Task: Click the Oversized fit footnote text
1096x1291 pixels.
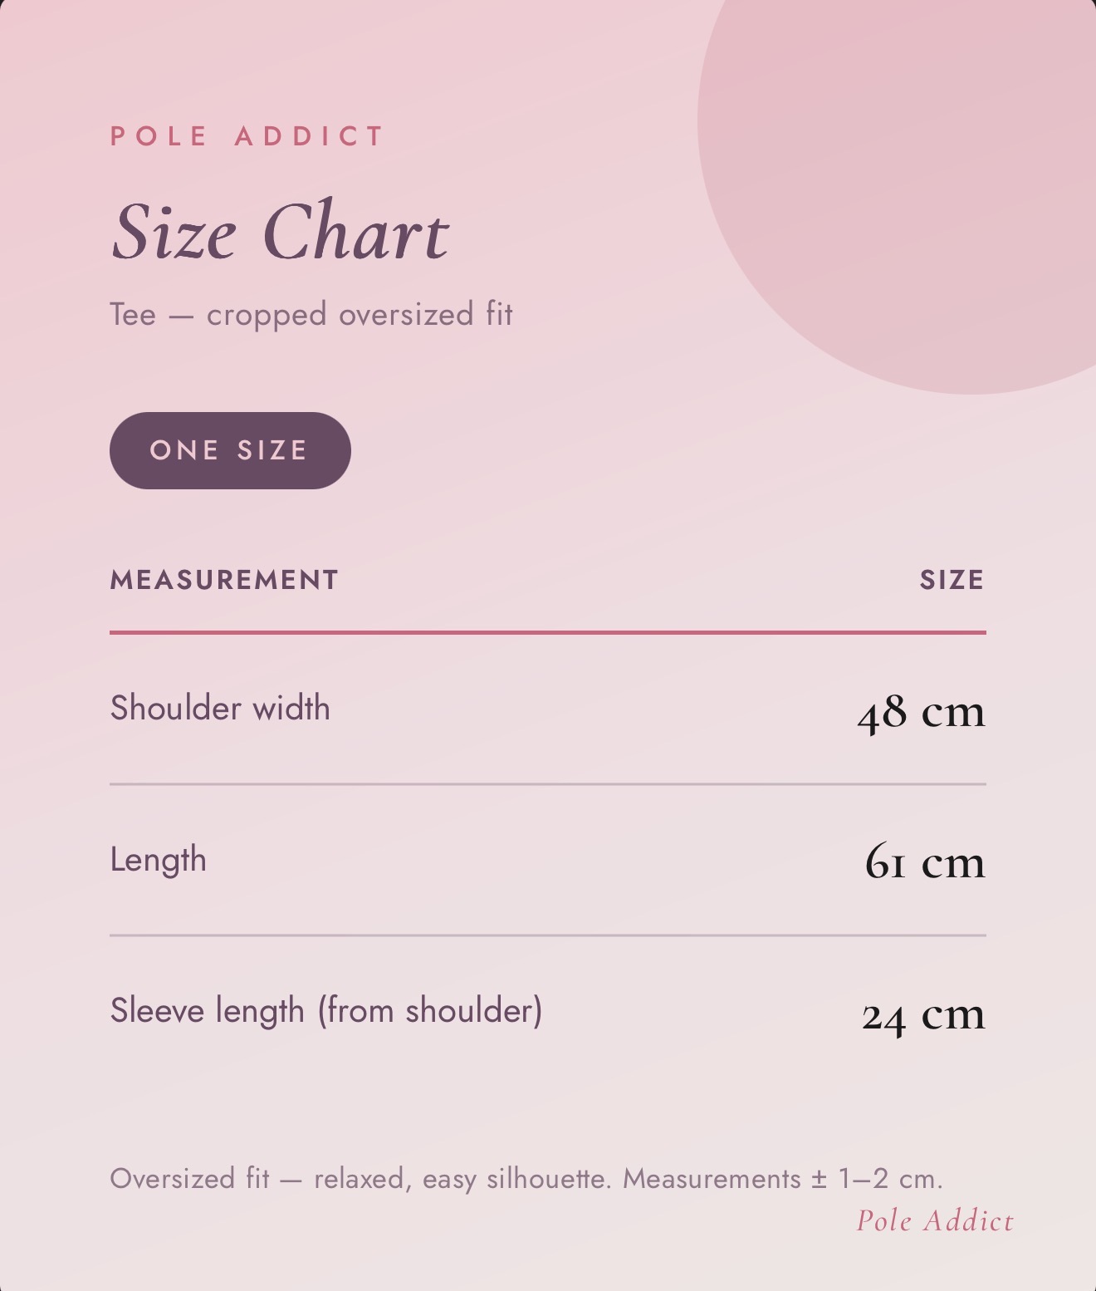Action: (526, 1179)
